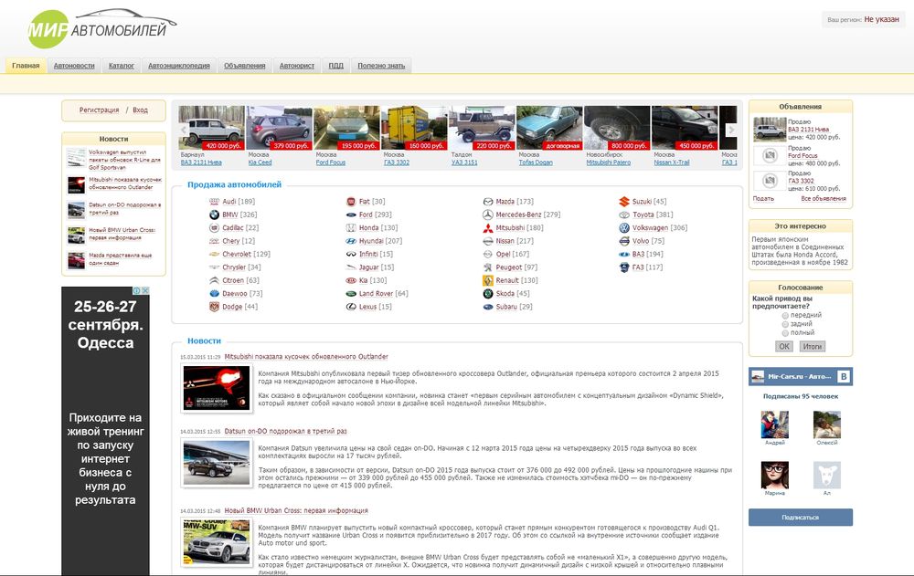914x576 pixels.
Task: Click the Peugeot brand link
Action: tap(509, 267)
